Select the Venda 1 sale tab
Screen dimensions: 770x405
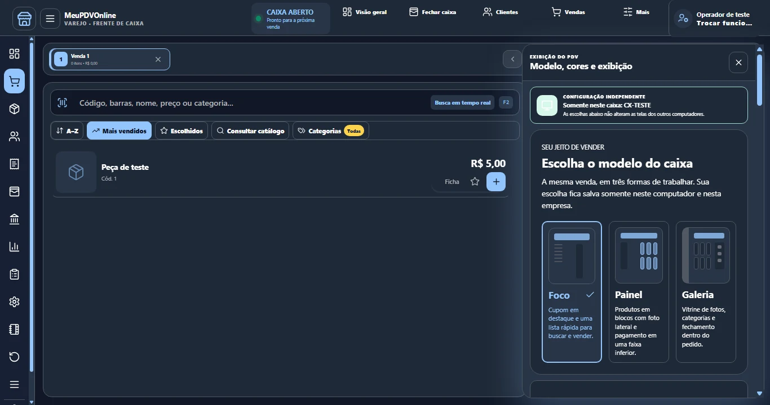[x=109, y=59]
